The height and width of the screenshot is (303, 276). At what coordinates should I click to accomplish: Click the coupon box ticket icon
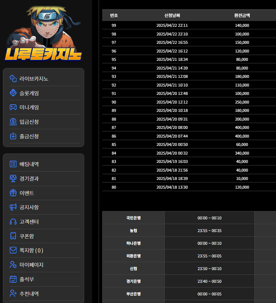tap(13, 236)
